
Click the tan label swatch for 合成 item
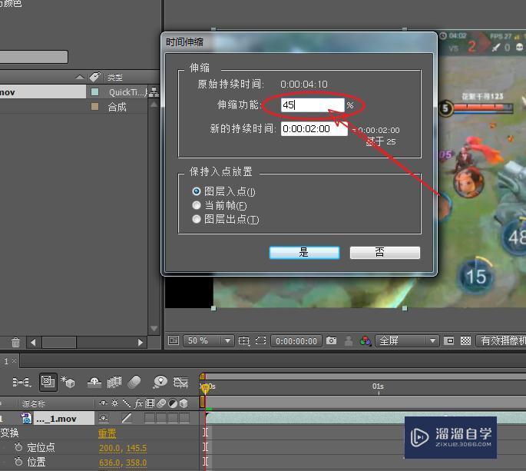click(95, 107)
